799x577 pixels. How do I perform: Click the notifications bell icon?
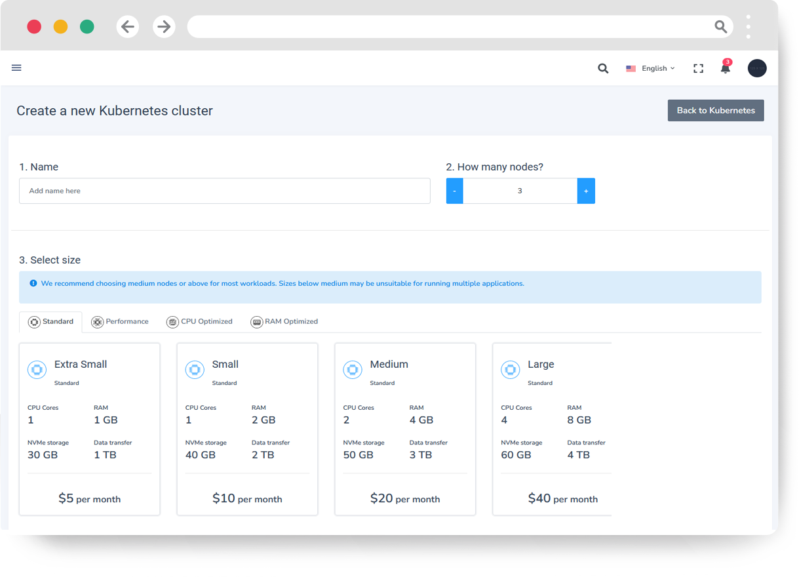pos(725,68)
